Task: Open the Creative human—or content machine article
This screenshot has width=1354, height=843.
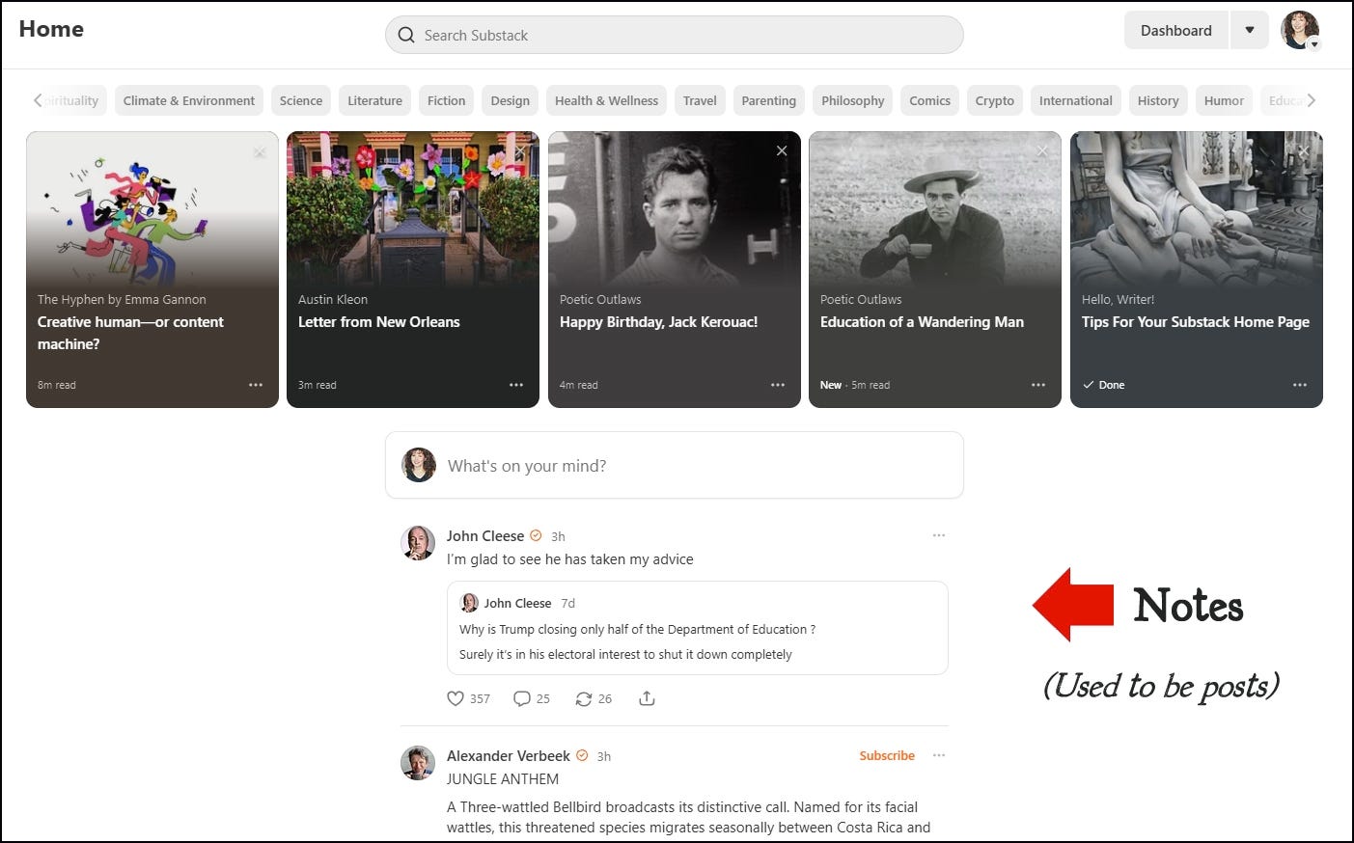Action: coord(130,333)
